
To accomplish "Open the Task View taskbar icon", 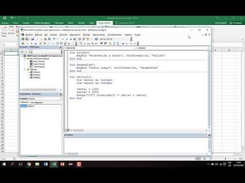I will tap(20, 164).
